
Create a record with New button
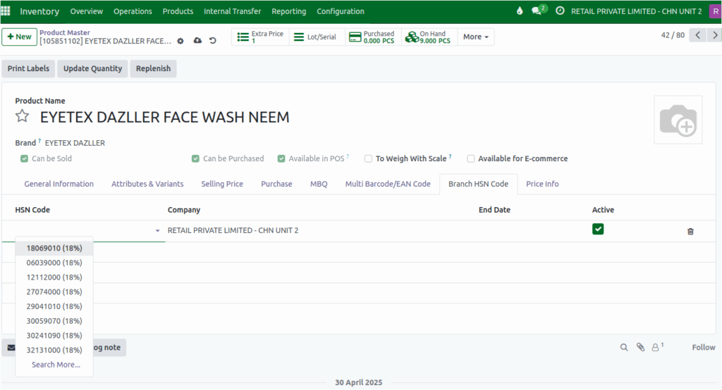pos(19,37)
